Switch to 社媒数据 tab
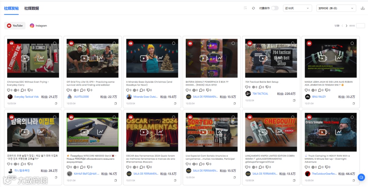 [32, 8]
